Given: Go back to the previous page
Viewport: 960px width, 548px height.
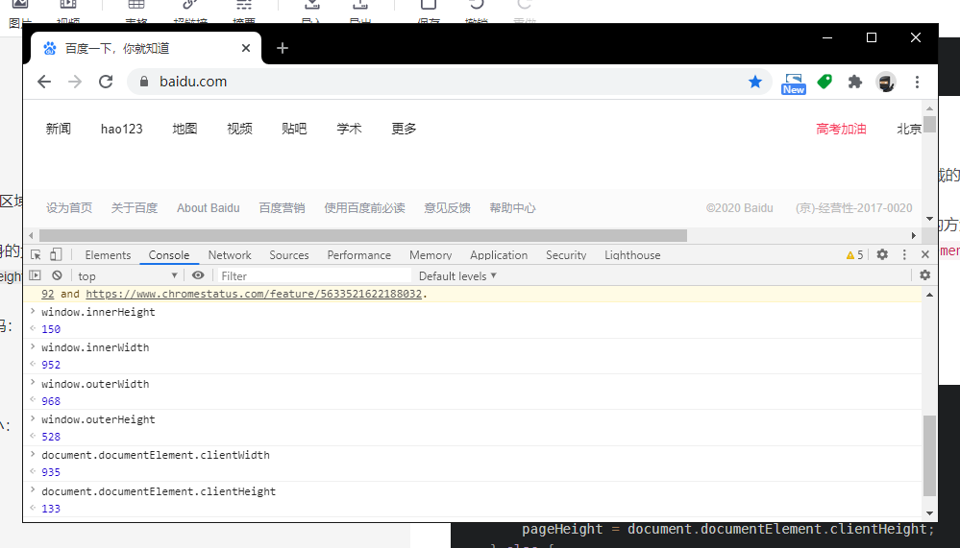Looking at the screenshot, I should coord(44,82).
